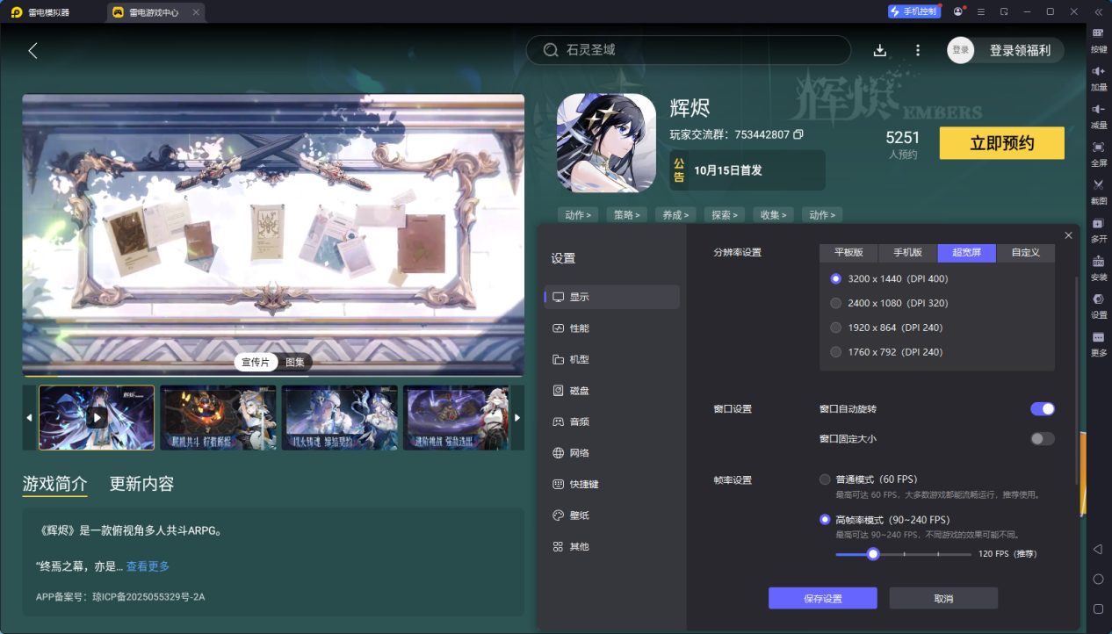Toggle 窗口自动旋转 switch
The image size is (1112, 634).
(x=1043, y=409)
